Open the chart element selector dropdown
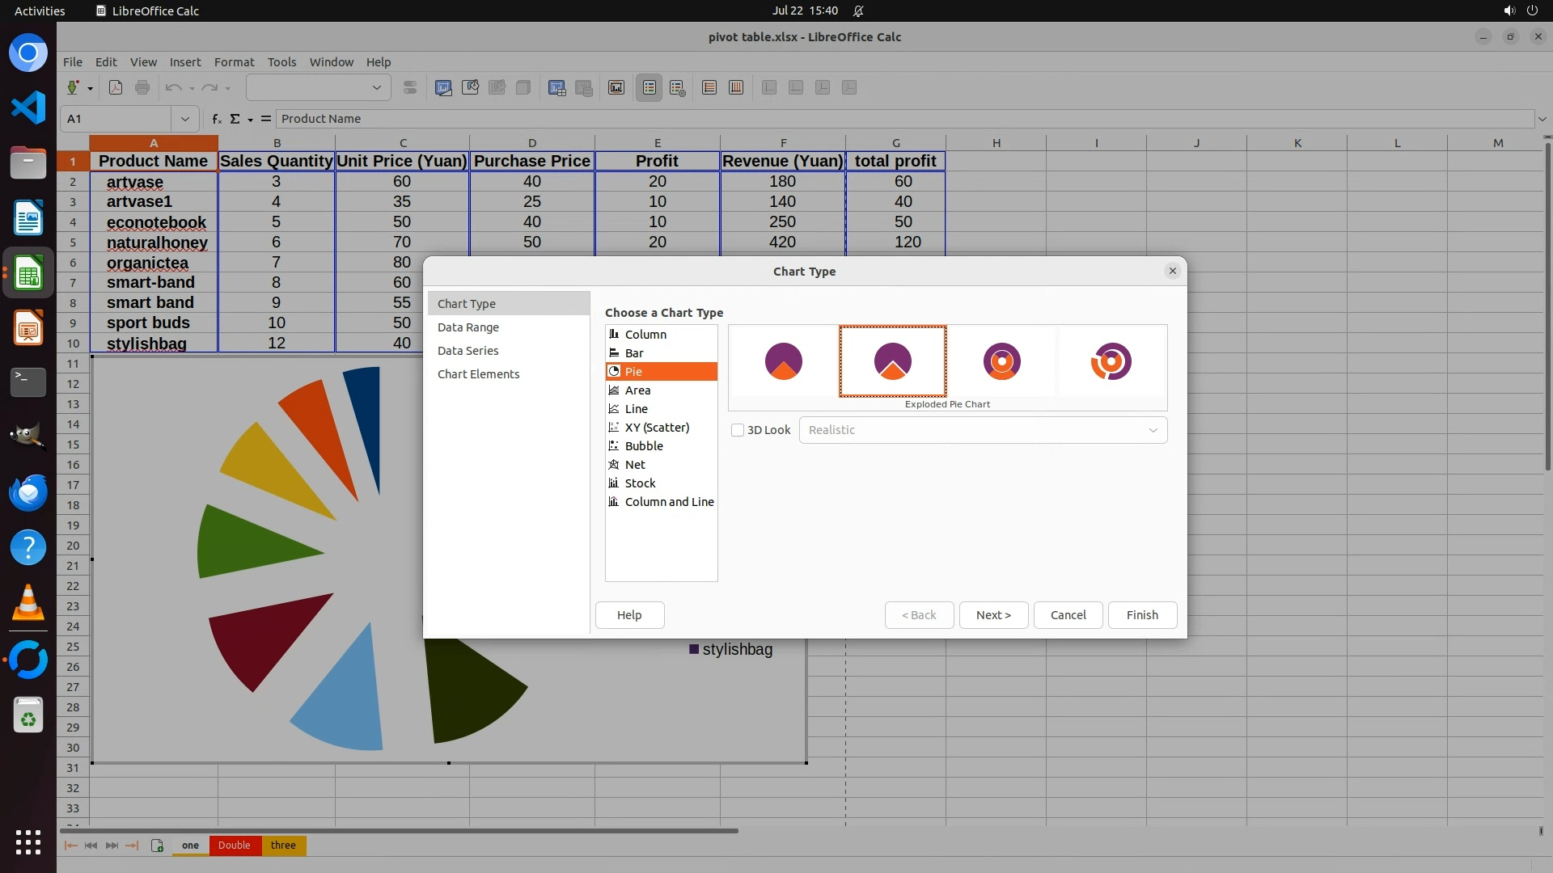The image size is (1553, 873). pos(376,87)
